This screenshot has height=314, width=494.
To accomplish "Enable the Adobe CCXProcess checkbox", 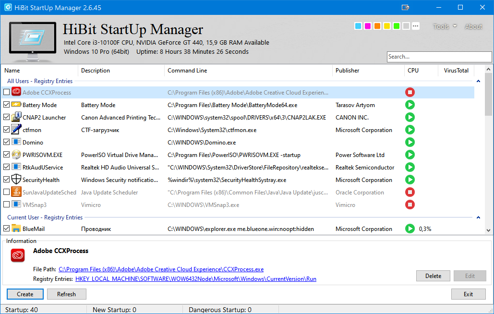I will pyautogui.click(x=6, y=92).
